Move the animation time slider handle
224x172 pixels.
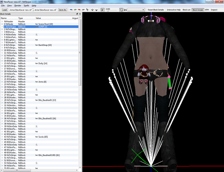tap(108, 10)
